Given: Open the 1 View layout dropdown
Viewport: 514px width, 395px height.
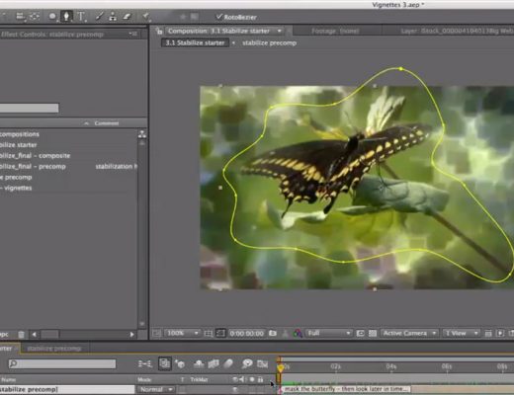Looking at the screenshot, I should 461,333.
